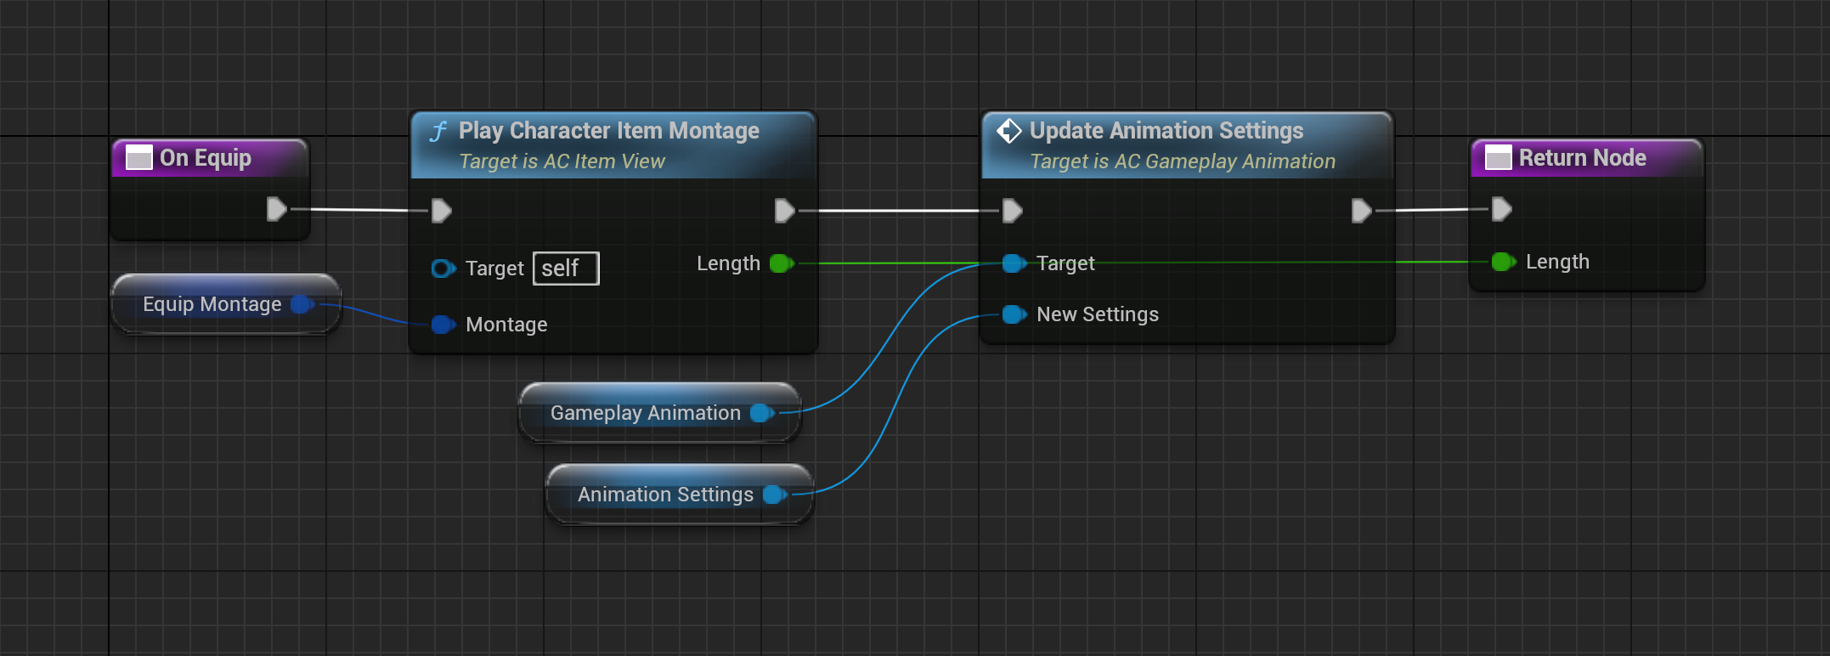Screen dimensions: 1830x656
Task: Select the Return Node title
Action: [1583, 158]
